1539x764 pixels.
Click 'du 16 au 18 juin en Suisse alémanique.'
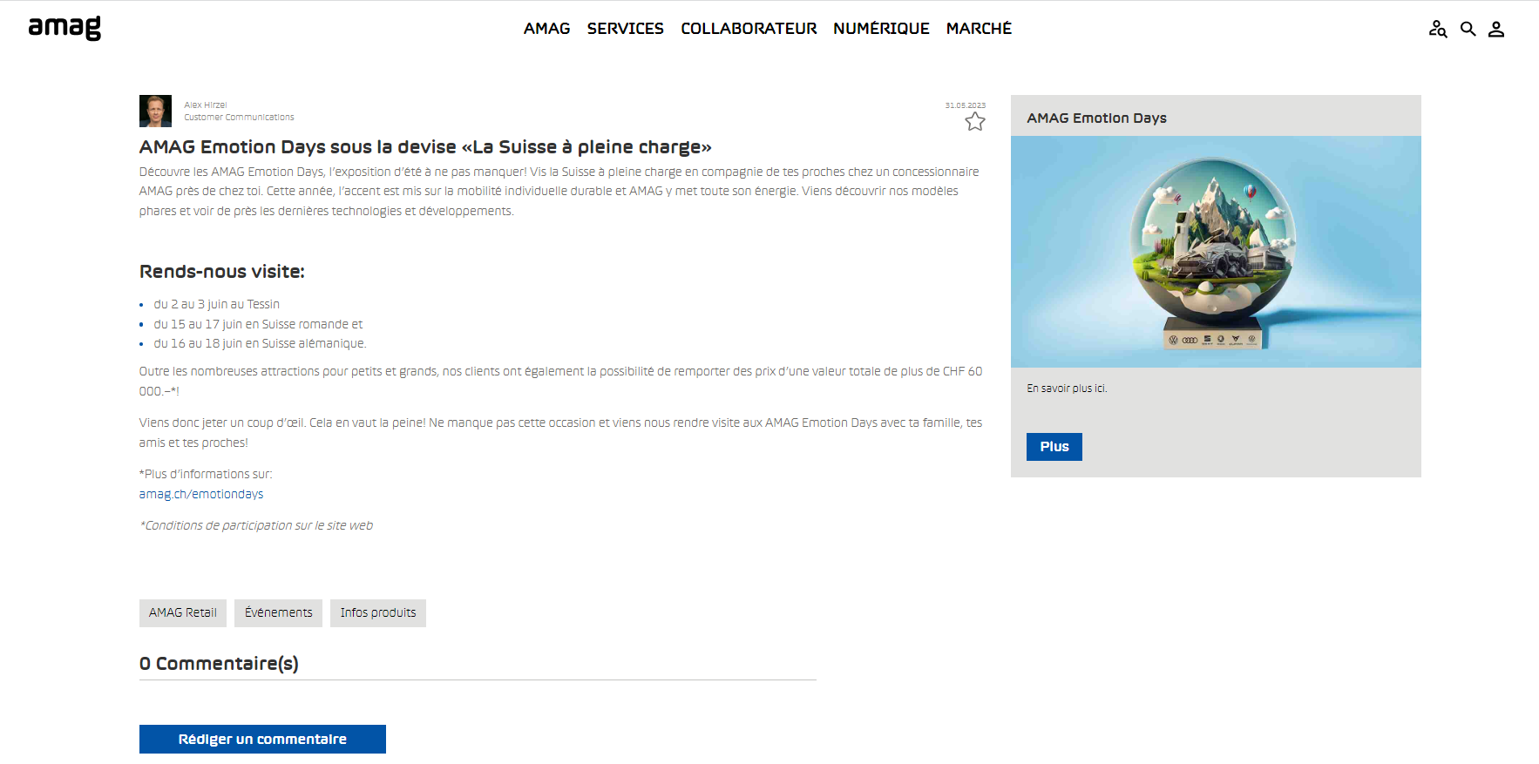tap(261, 343)
